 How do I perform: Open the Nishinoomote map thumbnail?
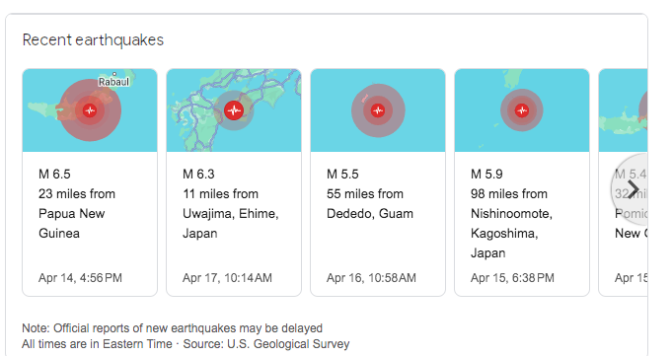(x=522, y=110)
